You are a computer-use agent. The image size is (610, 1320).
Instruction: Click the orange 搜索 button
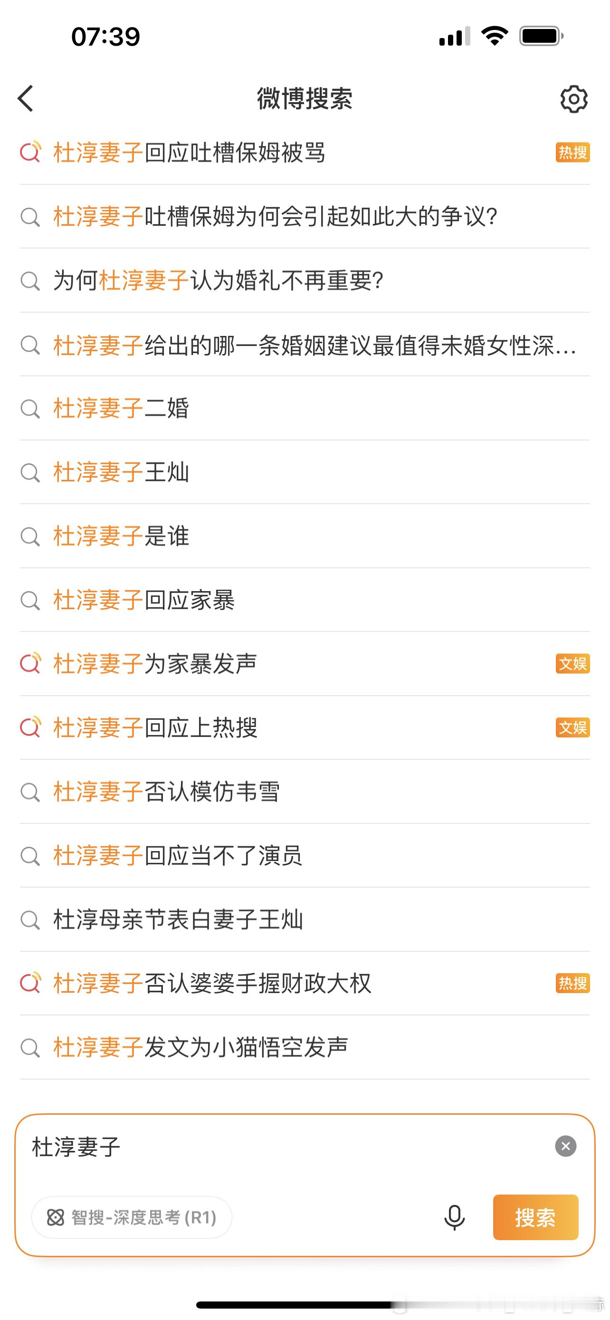[536, 1217]
